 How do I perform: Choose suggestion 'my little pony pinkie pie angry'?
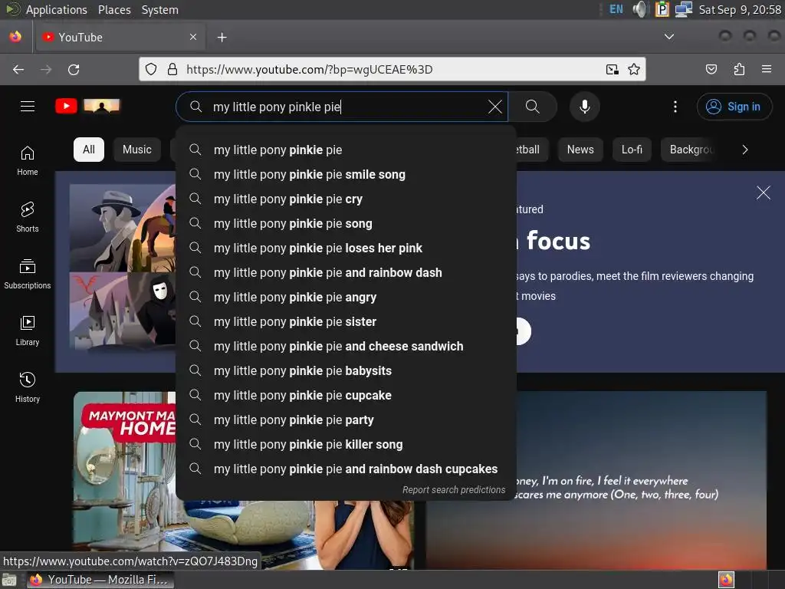click(346, 297)
